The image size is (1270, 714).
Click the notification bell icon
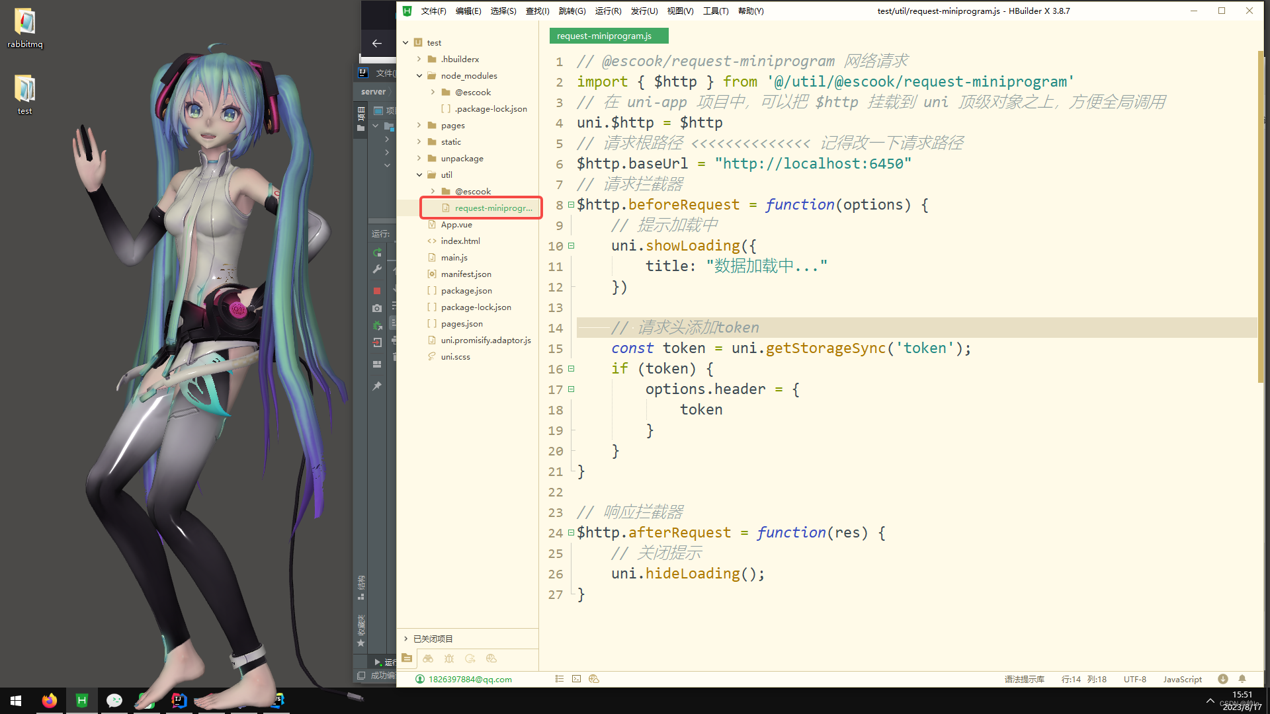(1242, 679)
